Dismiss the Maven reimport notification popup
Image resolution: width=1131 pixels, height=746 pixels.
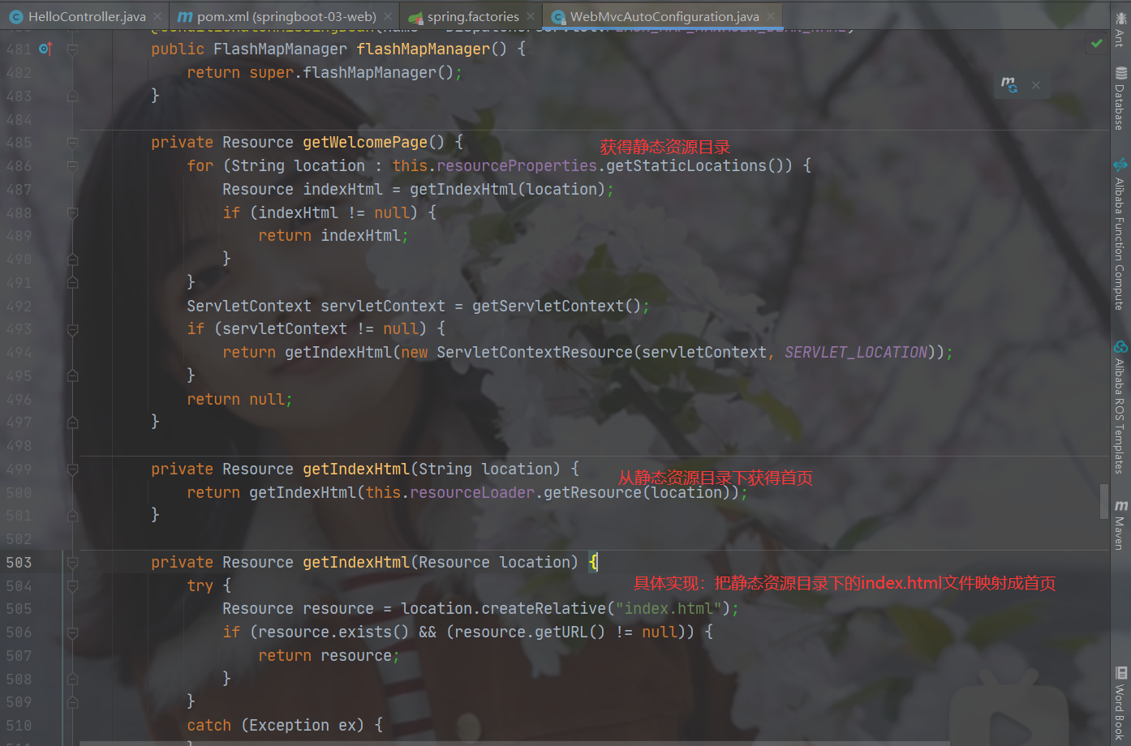[1036, 85]
